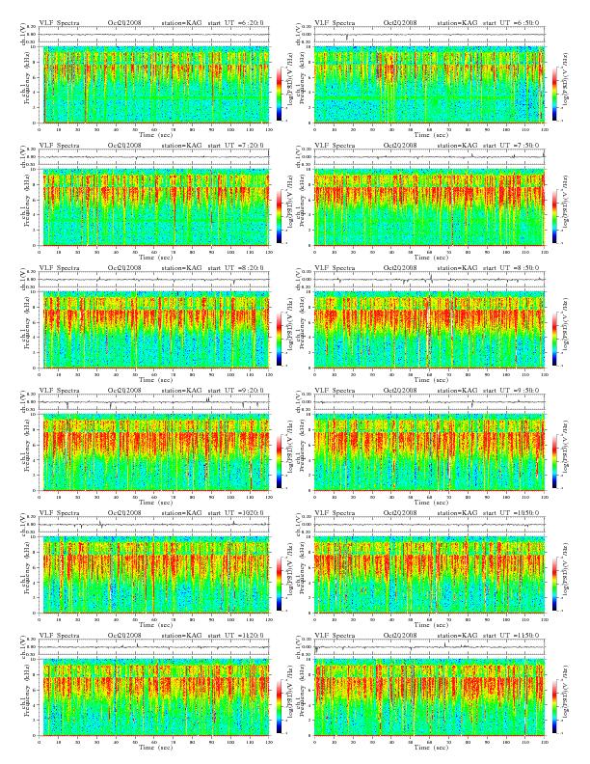Click the ch.1 waveform strip above the 6:50:0 spectrogram

pyautogui.click(x=429, y=35)
